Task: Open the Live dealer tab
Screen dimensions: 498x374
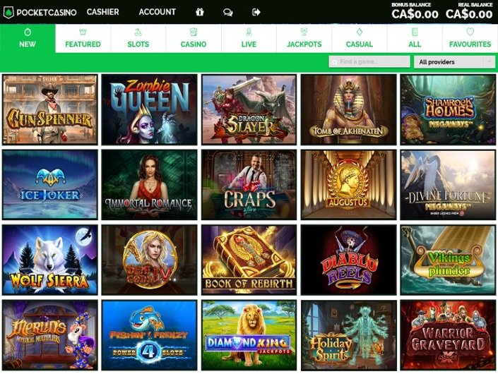Action: 249,38
